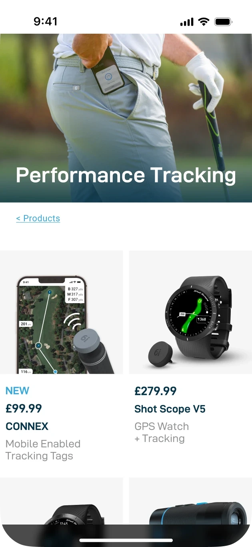Select the CONNEX product title
The image size is (252, 547).
point(27,426)
